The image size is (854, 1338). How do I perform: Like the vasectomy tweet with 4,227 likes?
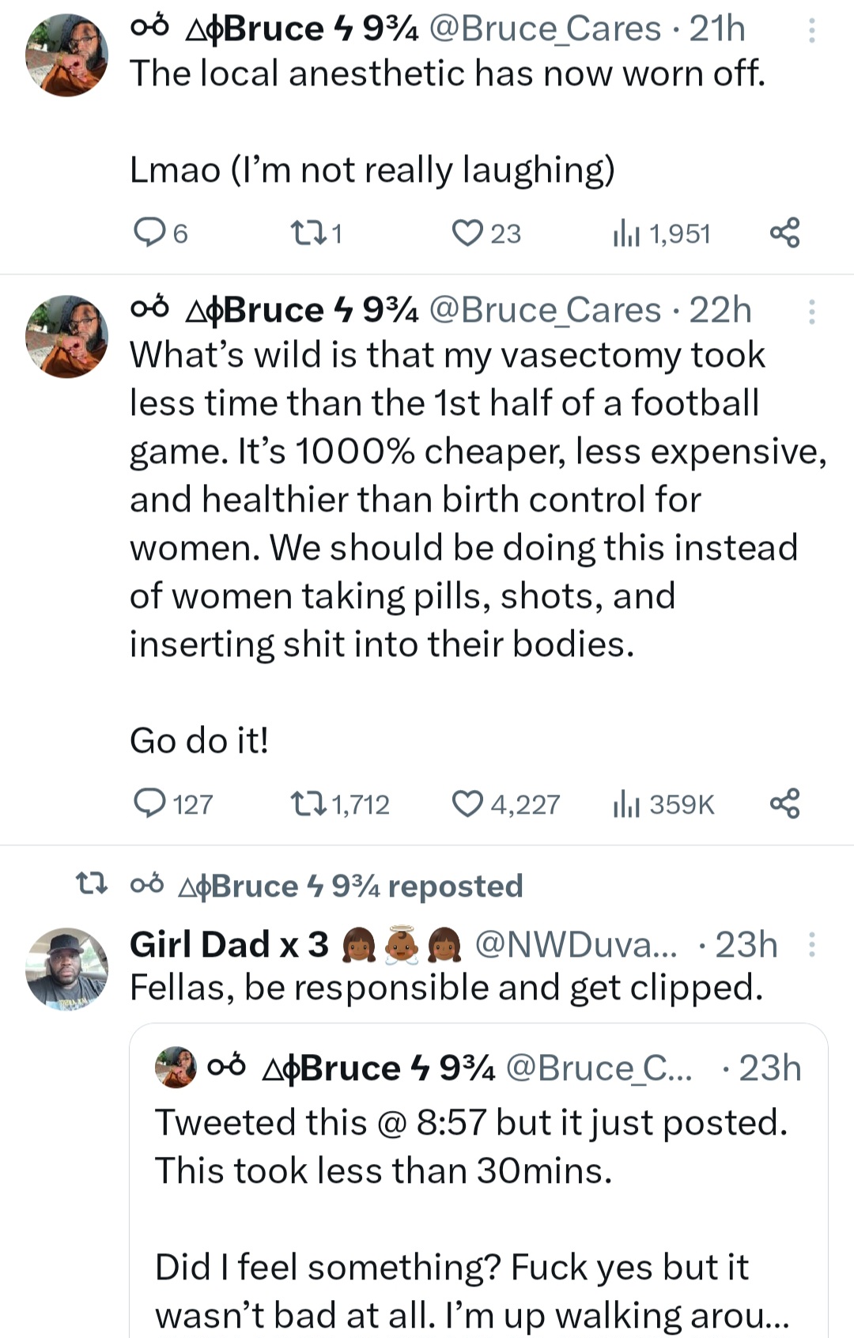(x=467, y=803)
